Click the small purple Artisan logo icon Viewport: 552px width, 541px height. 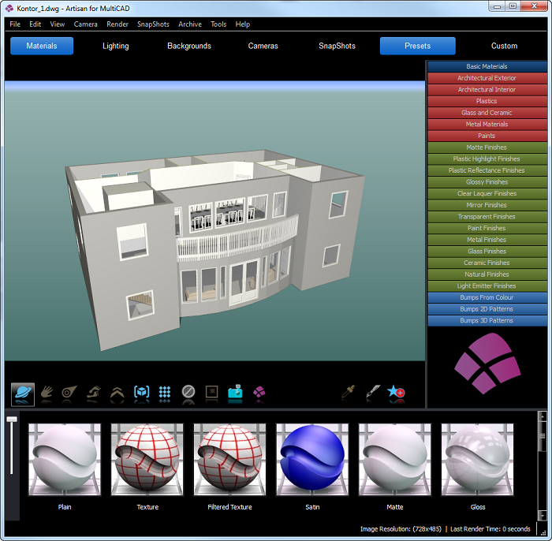pos(259,392)
